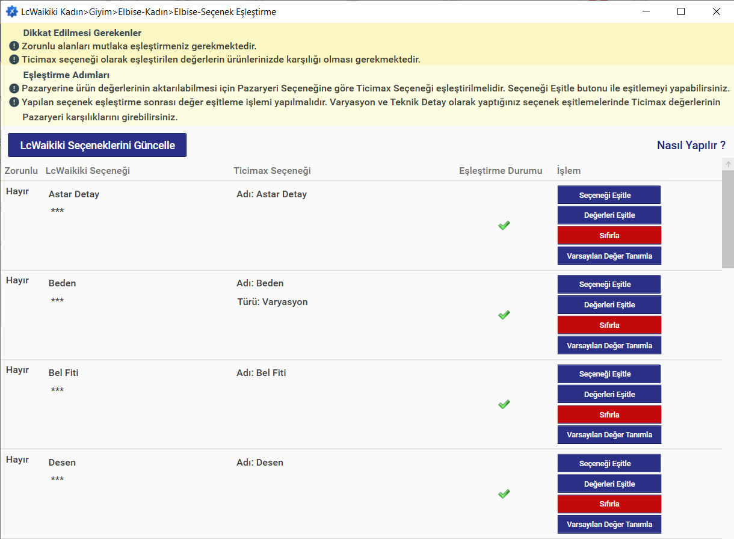Click Hayır in the Astar Detay row
The width and height of the screenshot is (734, 539).
17,191
